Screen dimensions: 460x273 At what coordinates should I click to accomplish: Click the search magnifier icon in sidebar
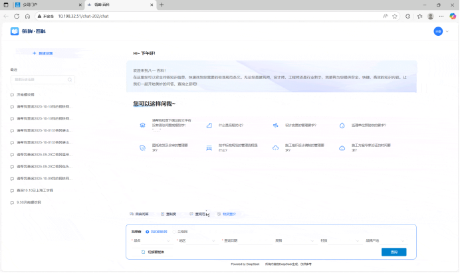click(68, 80)
